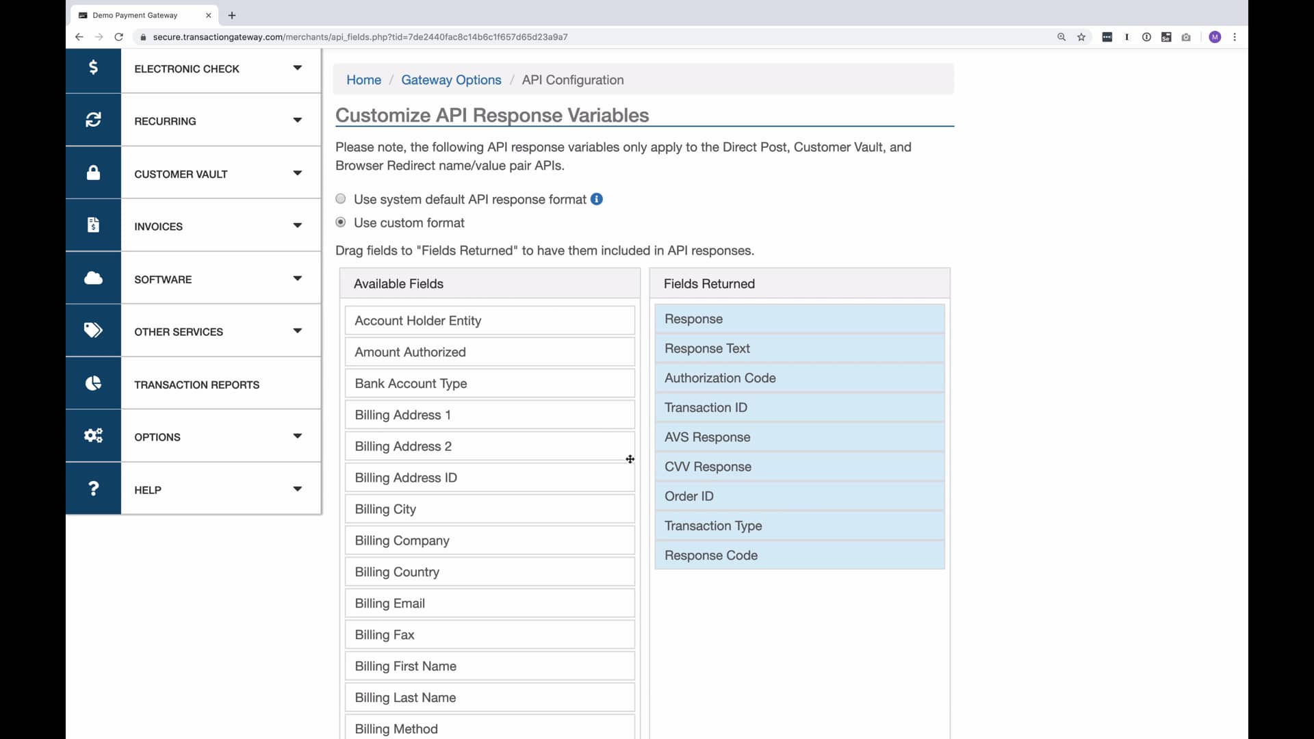Click the Billing Email field
This screenshot has width=1314, height=739.
490,604
